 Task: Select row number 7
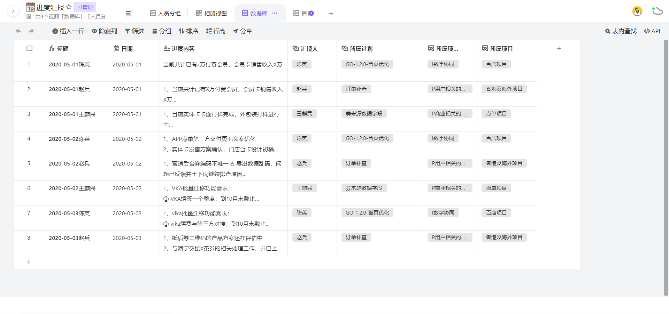(x=29, y=213)
